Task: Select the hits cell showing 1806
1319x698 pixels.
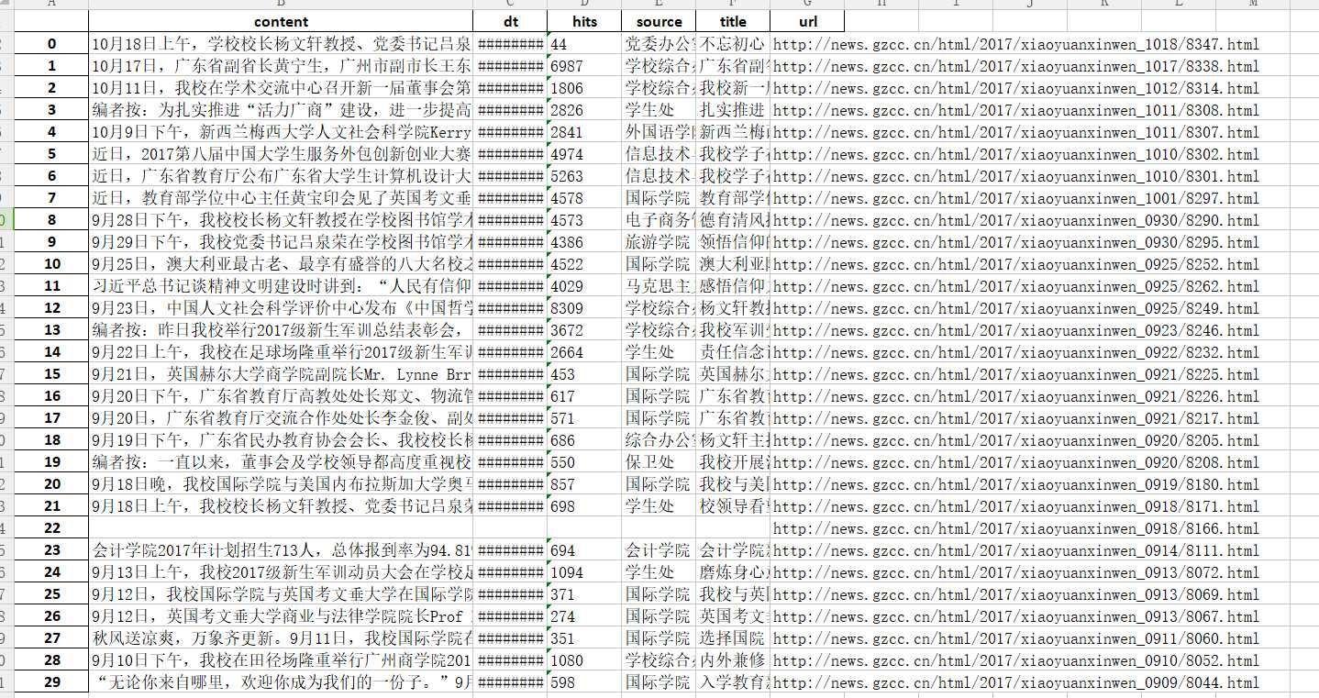Action: click(x=584, y=87)
